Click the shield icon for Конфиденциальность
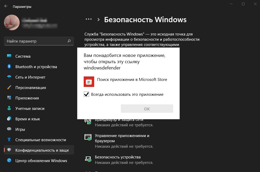 click(x=9, y=150)
